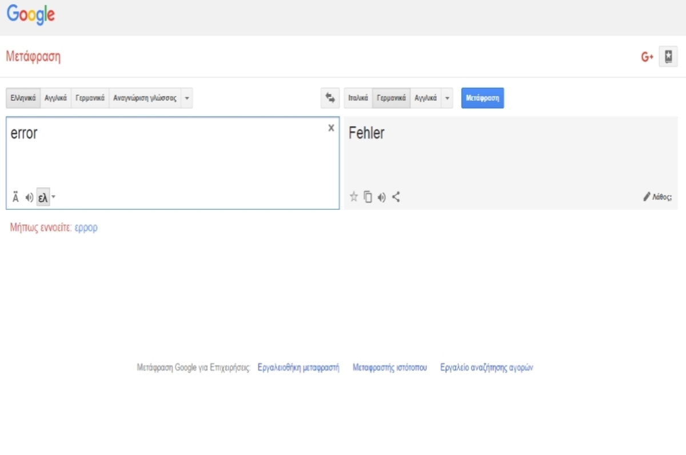
Task: Select Ιταλικά as target language
Action: (x=358, y=98)
